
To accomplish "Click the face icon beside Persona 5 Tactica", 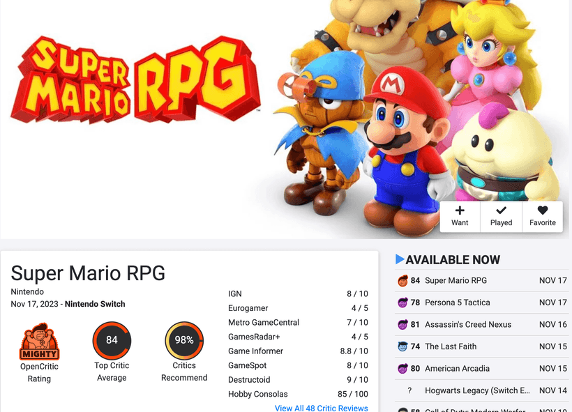I will 403,303.
